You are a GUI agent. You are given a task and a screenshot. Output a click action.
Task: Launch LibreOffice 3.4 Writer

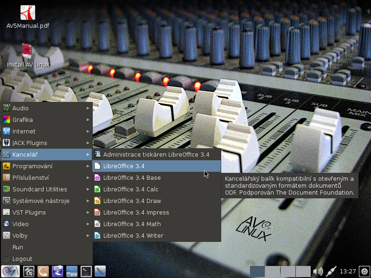(133, 235)
